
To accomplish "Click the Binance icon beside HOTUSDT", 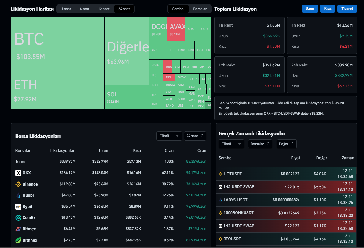I will tap(220, 174).
